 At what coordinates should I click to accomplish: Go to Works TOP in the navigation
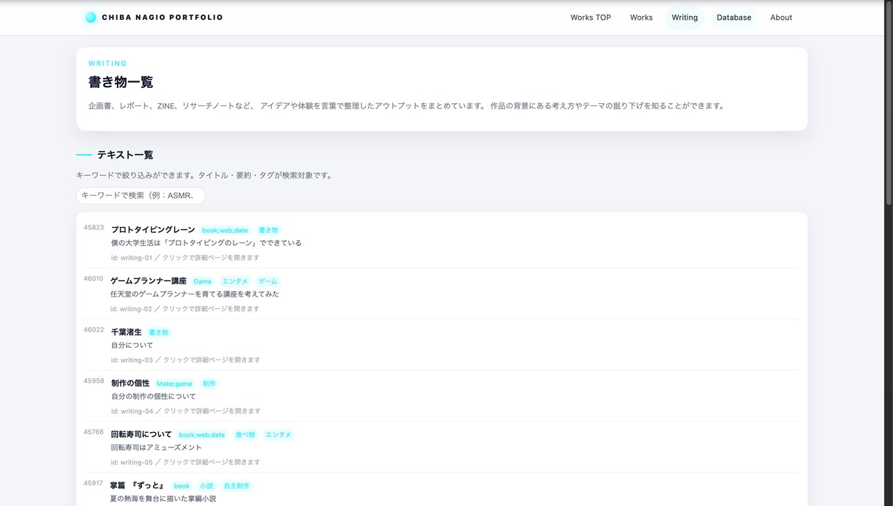pyautogui.click(x=591, y=18)
